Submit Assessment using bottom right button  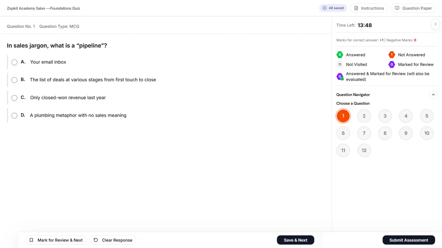coord(409,240)
